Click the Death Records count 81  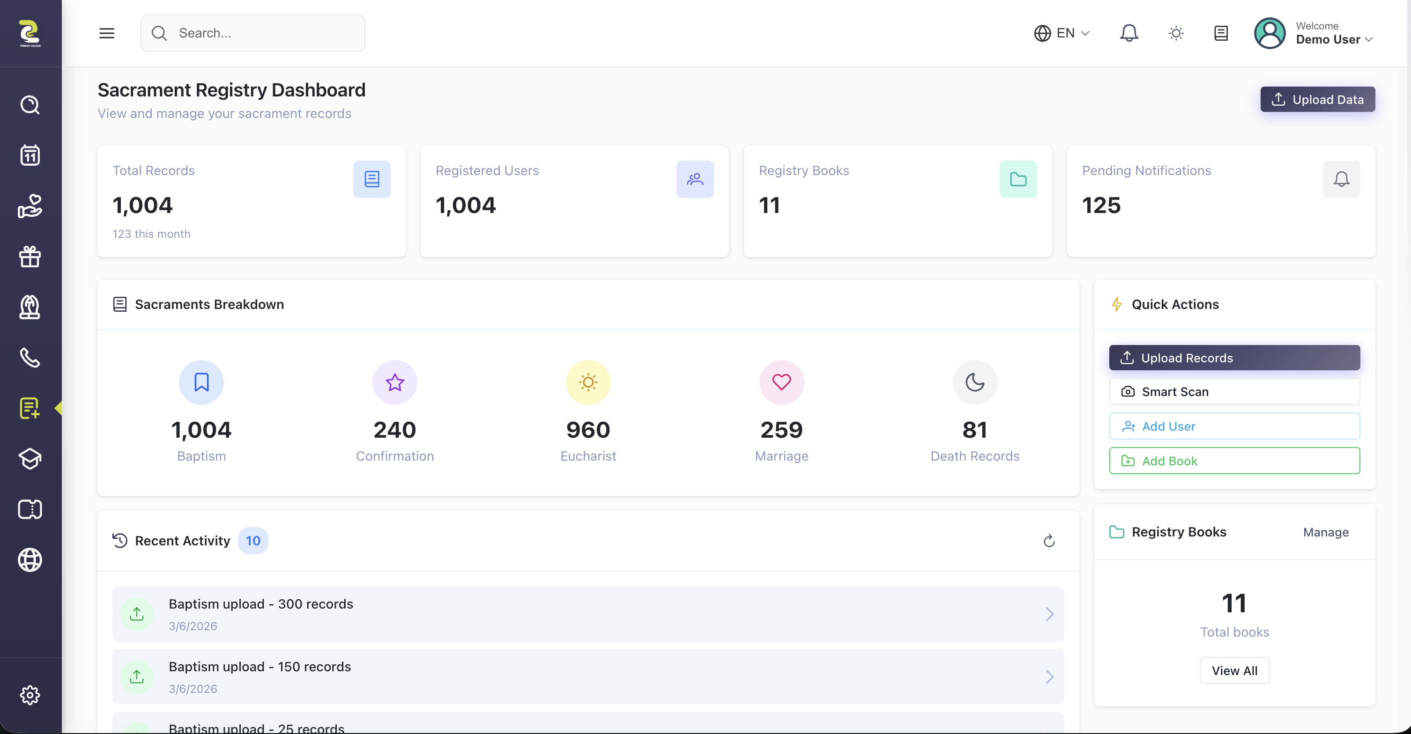pos(975,430)
